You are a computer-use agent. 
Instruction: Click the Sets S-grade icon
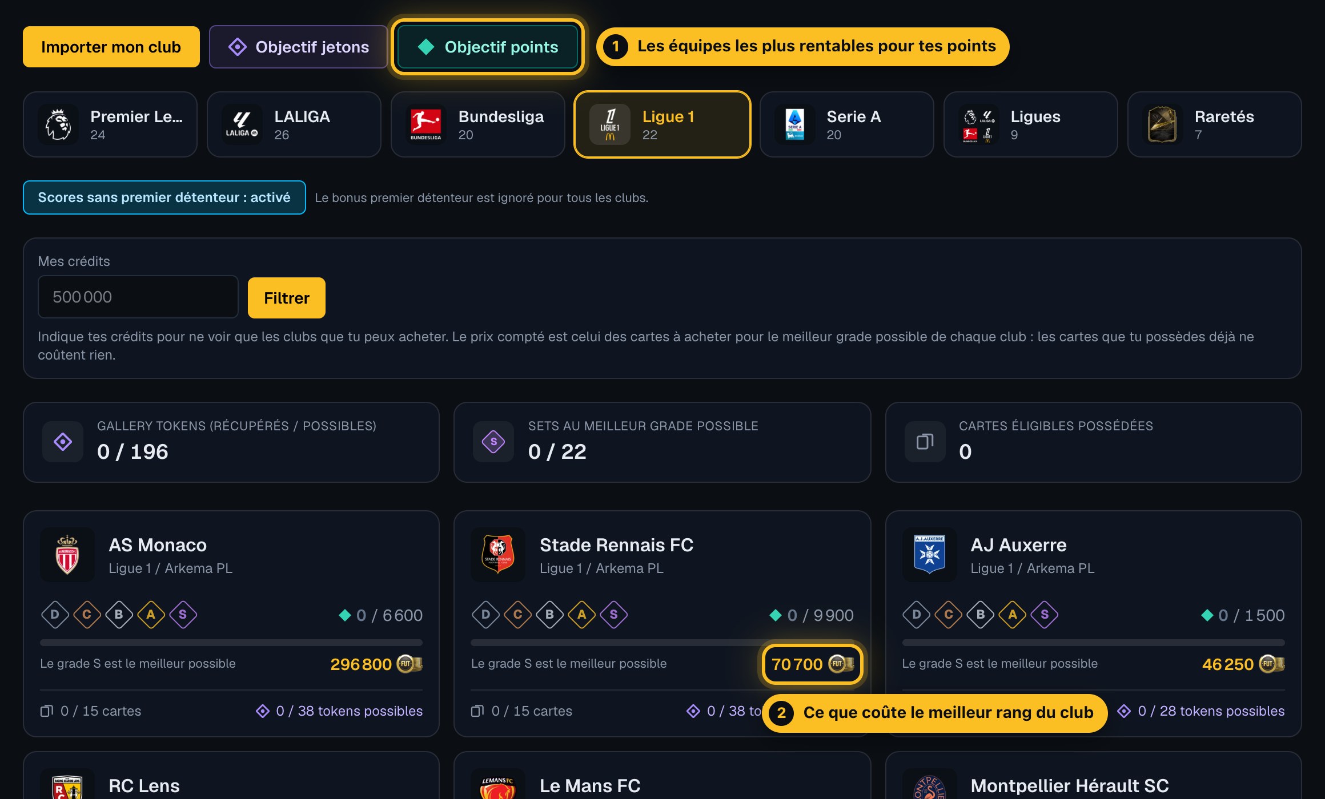493,442
